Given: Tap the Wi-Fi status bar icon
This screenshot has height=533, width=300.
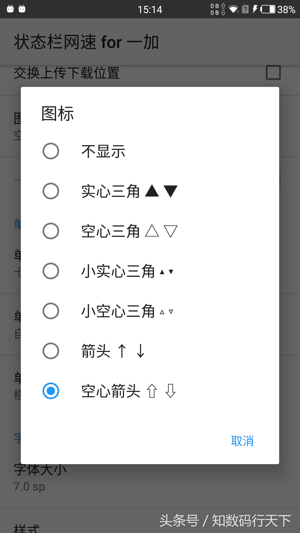Looking at the screenshot, I should tap(233, 9).
